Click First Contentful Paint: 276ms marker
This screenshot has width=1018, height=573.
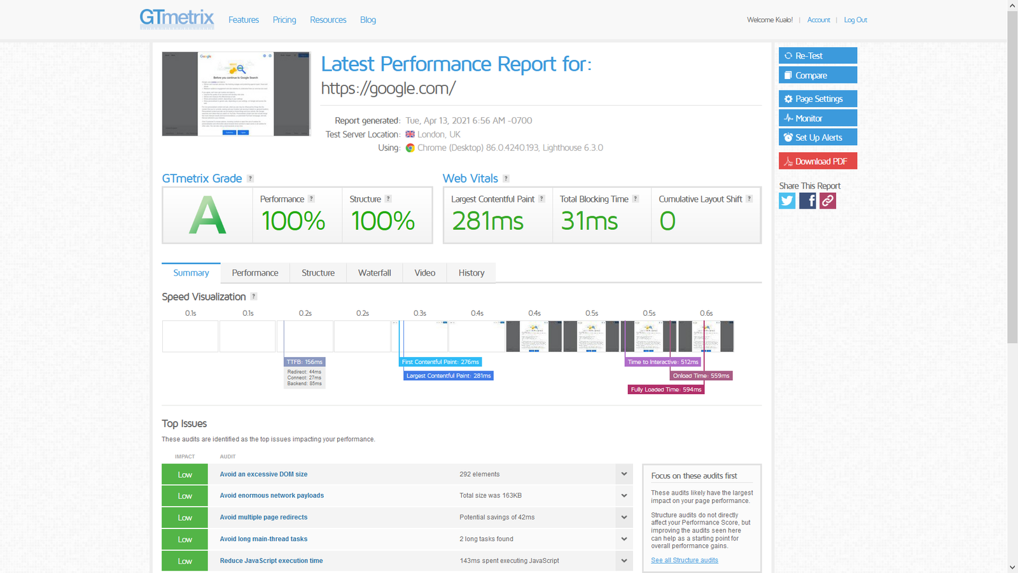click(440, 362)
